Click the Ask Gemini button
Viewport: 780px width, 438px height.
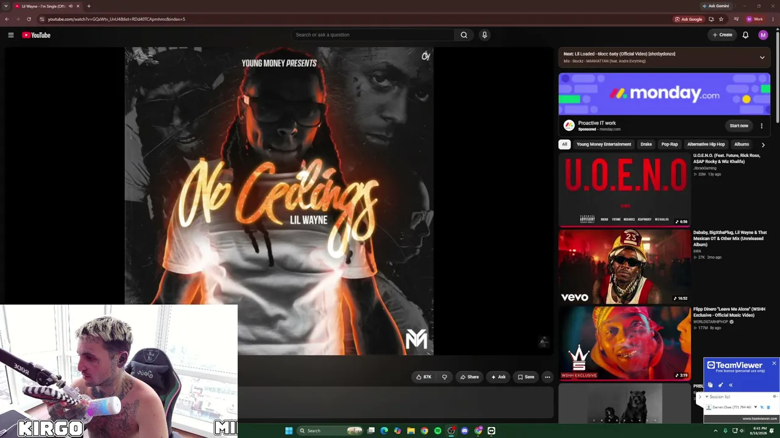pos(715,6)
